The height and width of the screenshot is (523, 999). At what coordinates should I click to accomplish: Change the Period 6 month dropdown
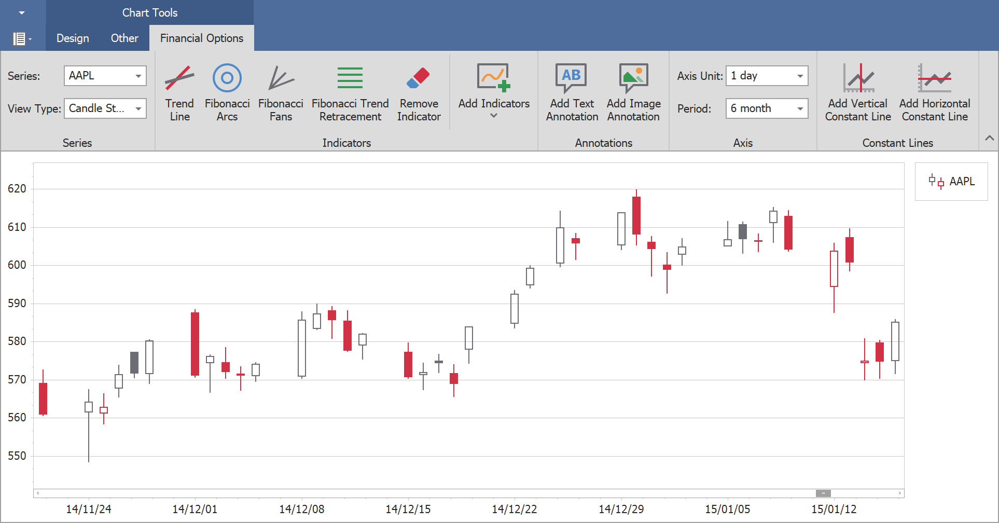pyautogui.click(x=800, y=108)
